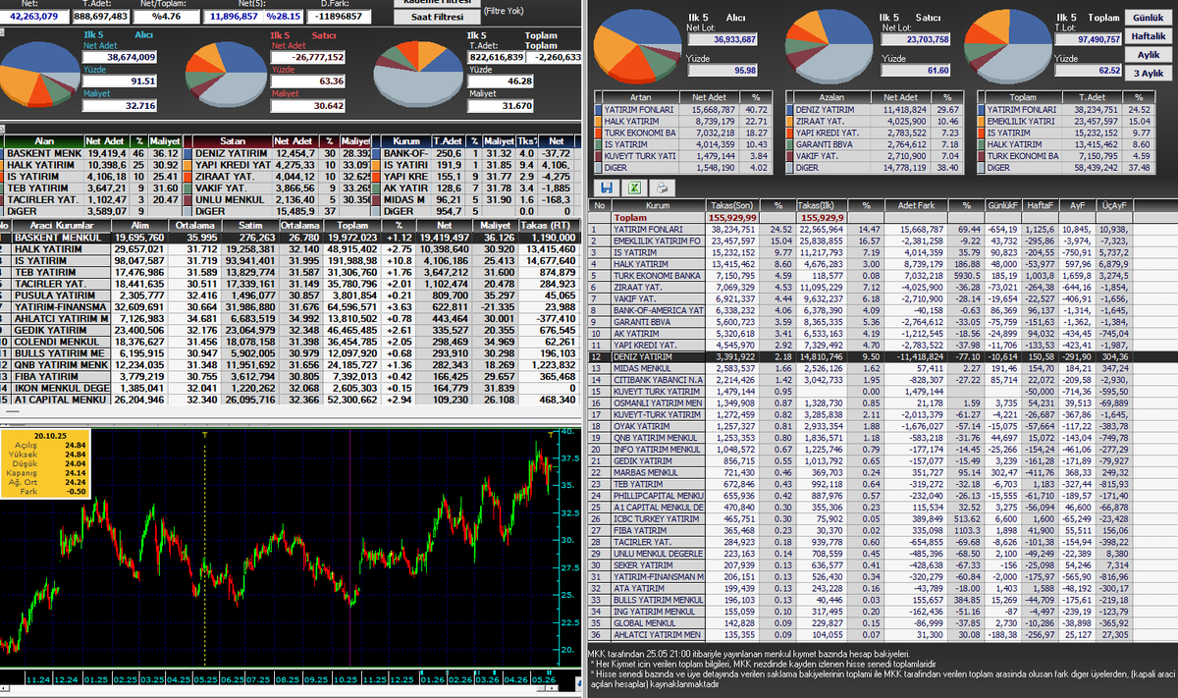Image resolution: width=1178 pixels, height=698 pixels.
Task: Collapse the Alan/Satan panel with small toggle icon
Action: (4, 131)
